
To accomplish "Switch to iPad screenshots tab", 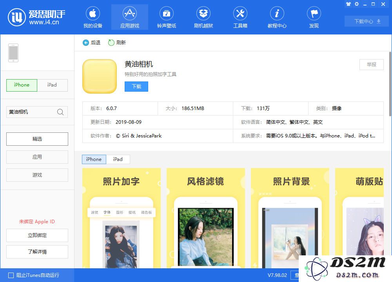I will [x=118, y=159].
